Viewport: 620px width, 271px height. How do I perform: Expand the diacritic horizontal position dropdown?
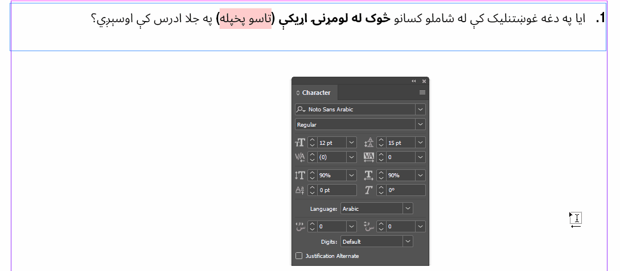point(351,227)
